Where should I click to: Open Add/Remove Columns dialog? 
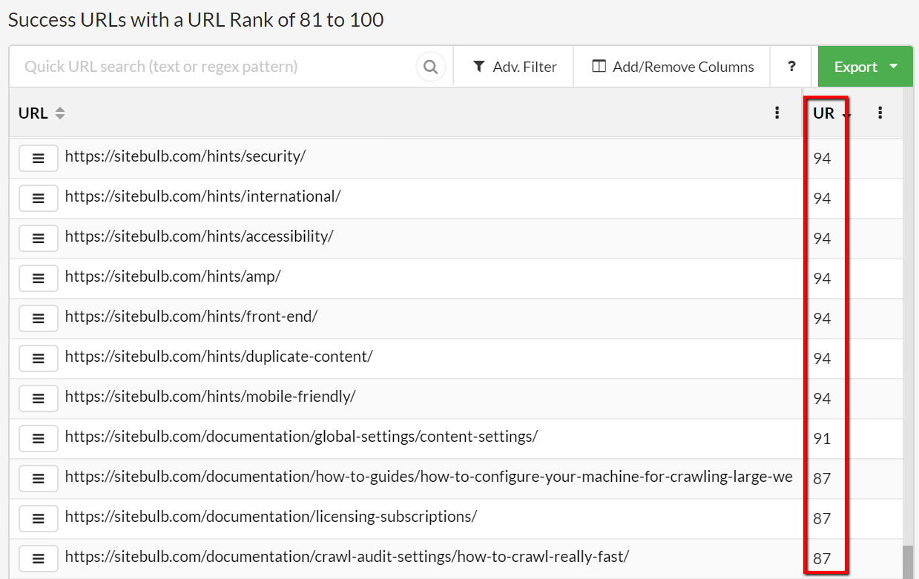pyautogui.click(x=673, y=67)
